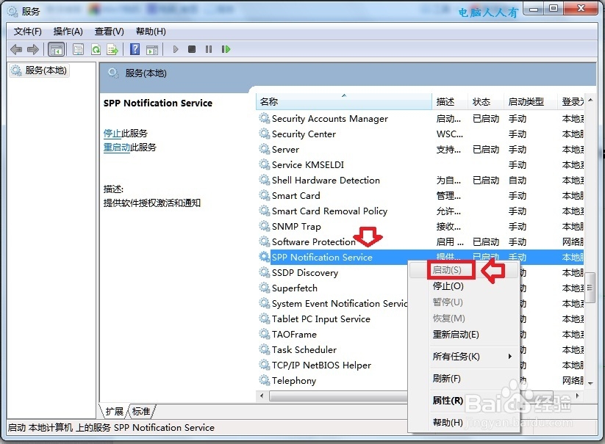The image size is (605, 444).
Task: Open Help using the question mark toolbar icon
Action: click(x=133, y=48)
